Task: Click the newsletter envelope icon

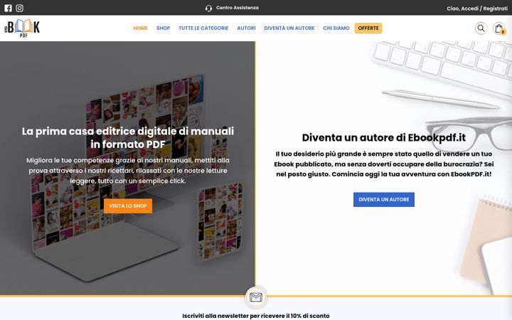Action: pos(256,297)
